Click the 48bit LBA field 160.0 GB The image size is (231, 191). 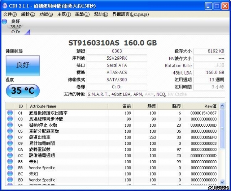[209, 73]
